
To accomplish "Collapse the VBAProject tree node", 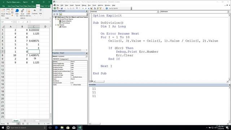I will 54,17.
